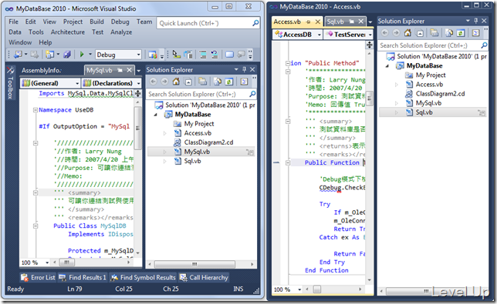The height and width of the screenshot is (304, 497).
Task: Collapse the summary comment outline in MySql.vb
Action: pyautogui.click(x=35, y=192)
